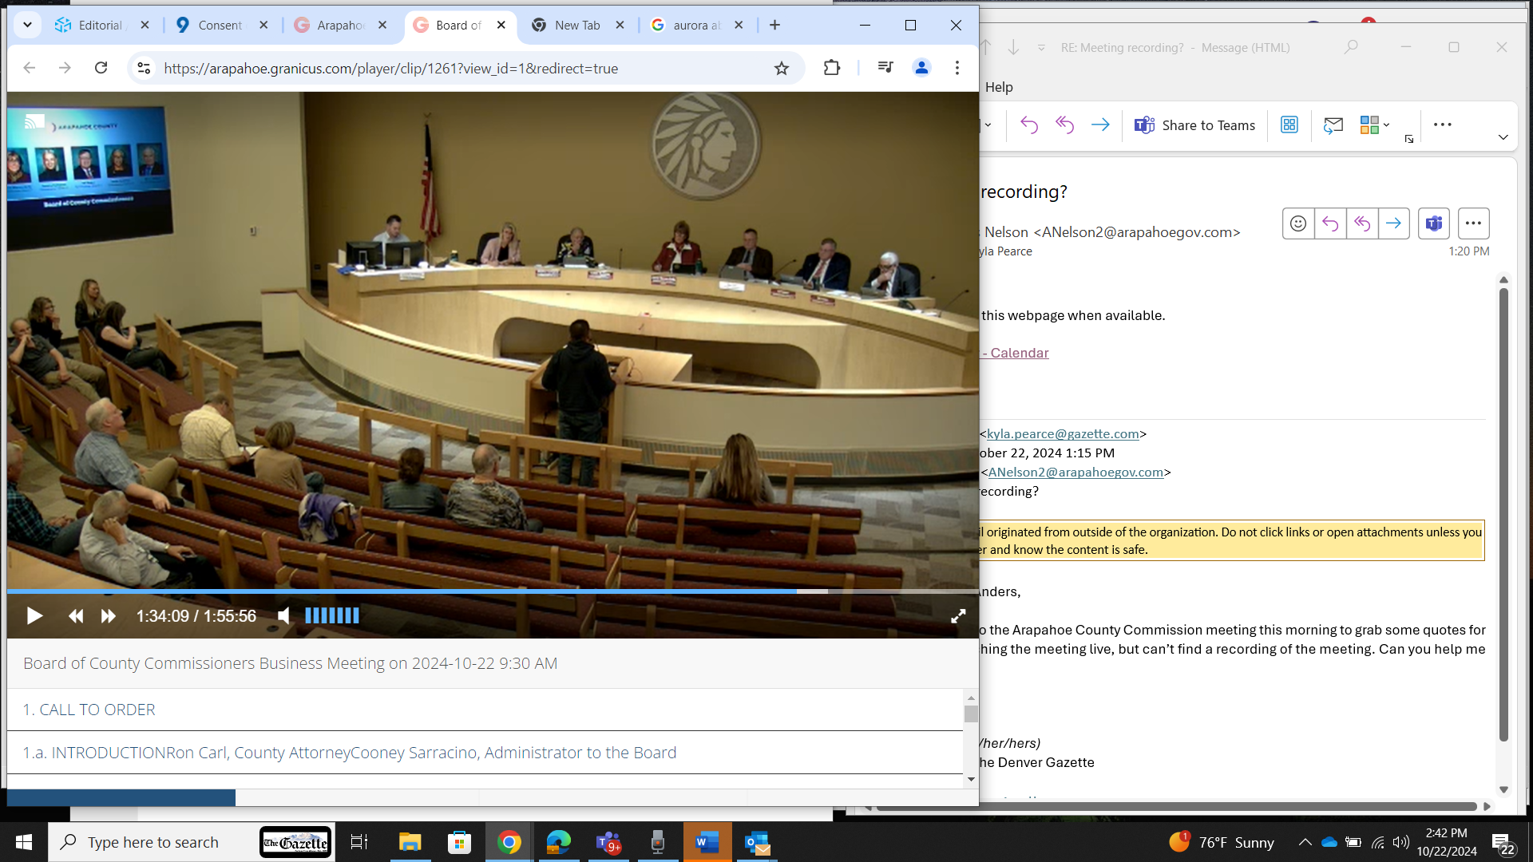Open File Explorer from taskbar
This screenshot has height=862, width=1533.
click(410, 842)
